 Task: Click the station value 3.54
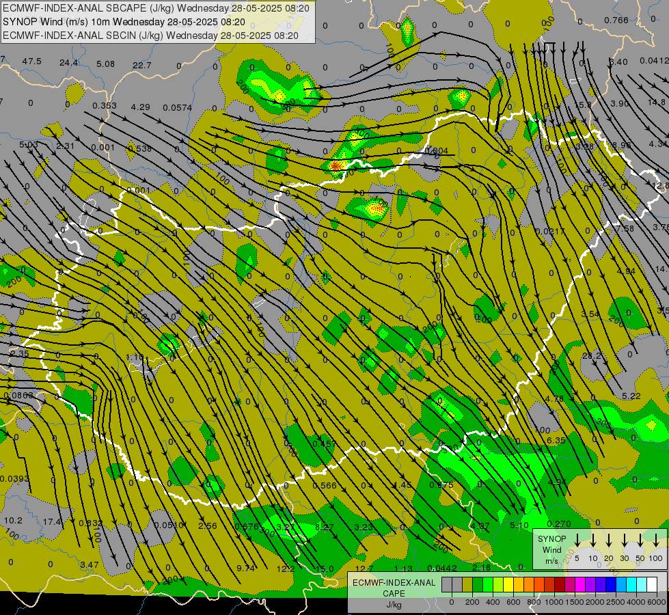click(590, 314)
